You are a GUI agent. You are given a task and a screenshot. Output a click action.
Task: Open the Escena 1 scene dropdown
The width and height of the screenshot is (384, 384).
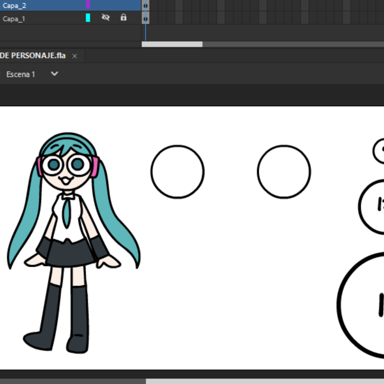54,74
